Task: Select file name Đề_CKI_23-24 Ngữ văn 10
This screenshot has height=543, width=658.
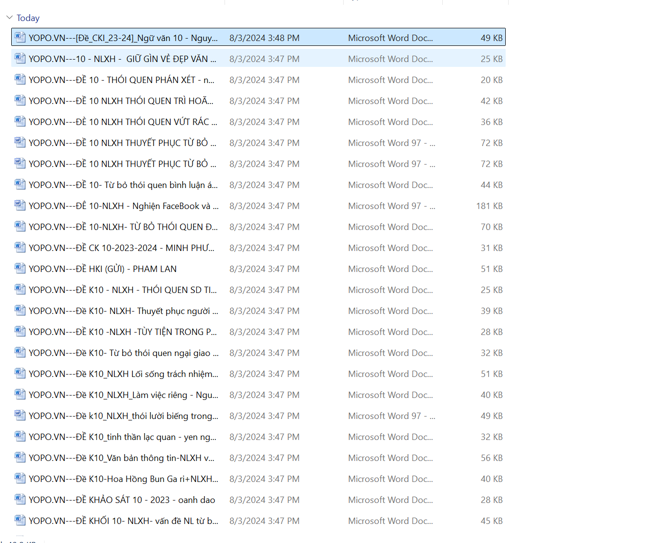Action: tap(123, 38)
